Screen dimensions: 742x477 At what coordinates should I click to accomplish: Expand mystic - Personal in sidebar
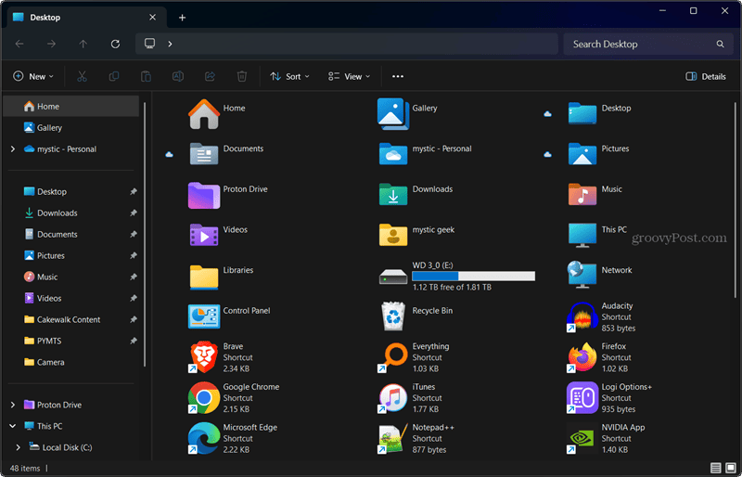(x=13, y=149)
